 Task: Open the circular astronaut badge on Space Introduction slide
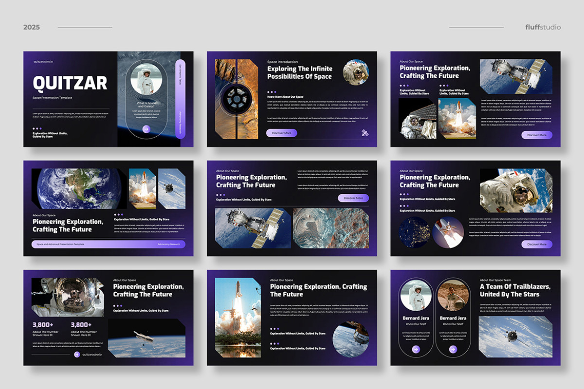tap(355, 72)
